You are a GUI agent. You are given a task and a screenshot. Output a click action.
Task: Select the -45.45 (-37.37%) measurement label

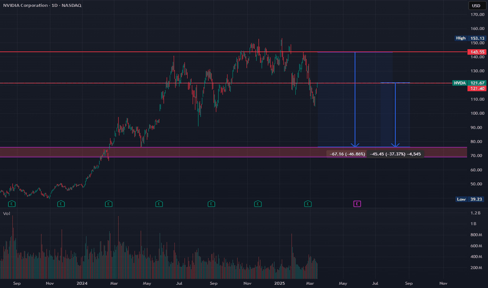coord(395,154)
